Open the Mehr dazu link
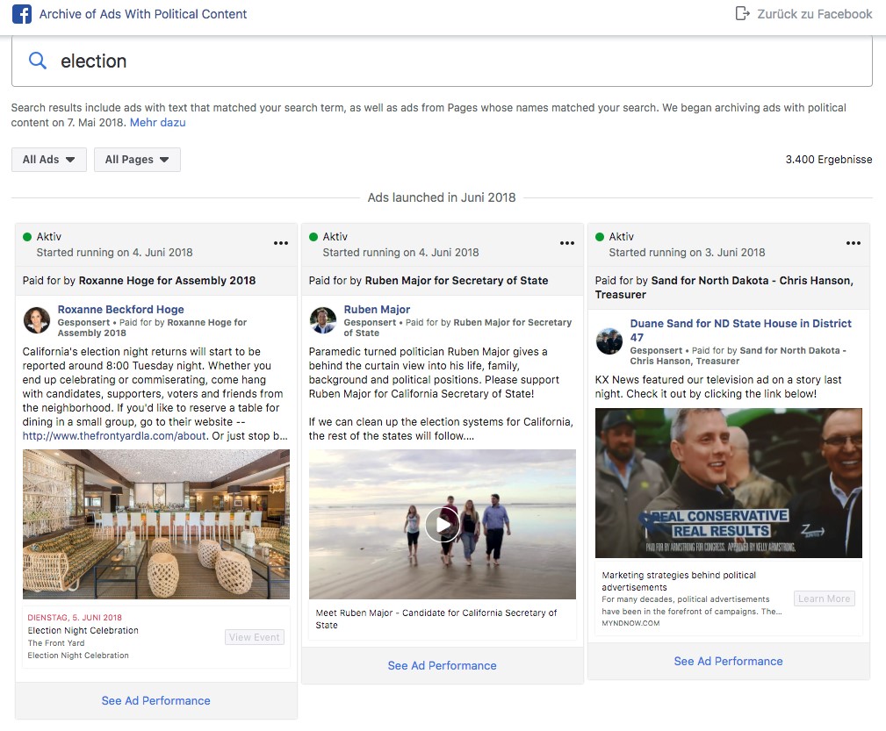 click(158, 123)
